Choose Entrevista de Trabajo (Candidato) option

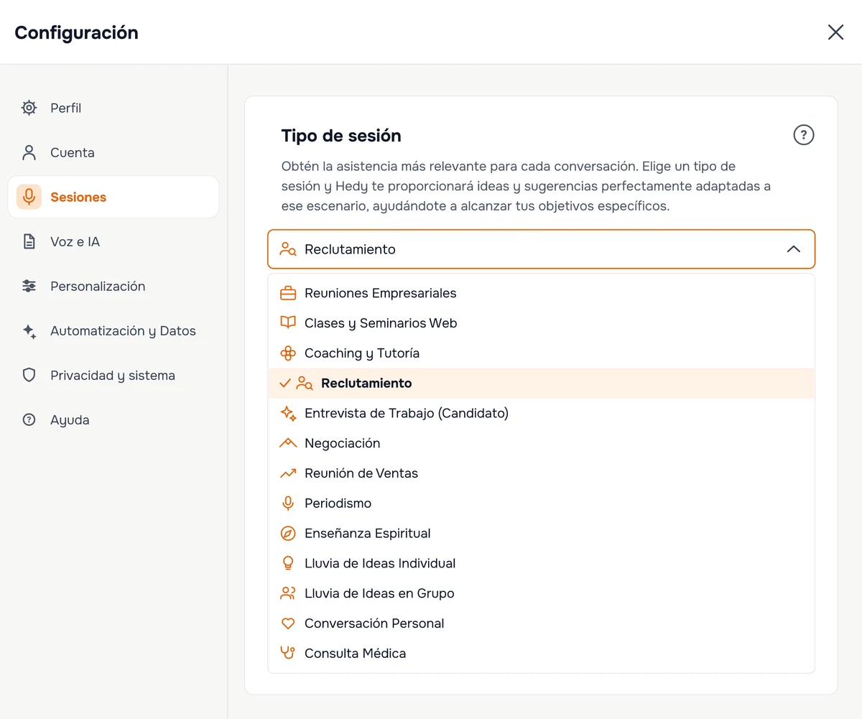pos(542,414)
